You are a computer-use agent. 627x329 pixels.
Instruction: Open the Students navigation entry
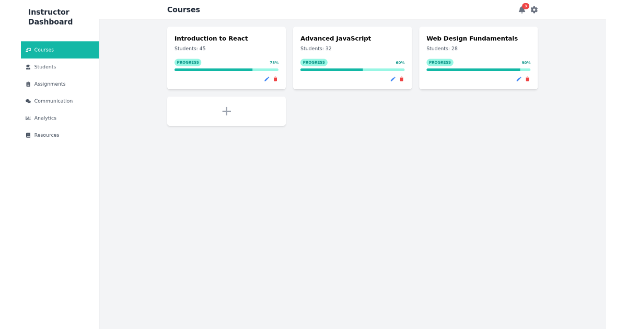click(x=46, y=67)
